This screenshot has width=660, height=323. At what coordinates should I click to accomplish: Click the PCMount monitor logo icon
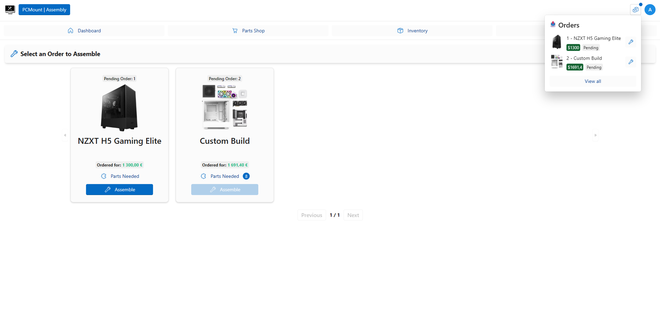(x=10, y=10)
